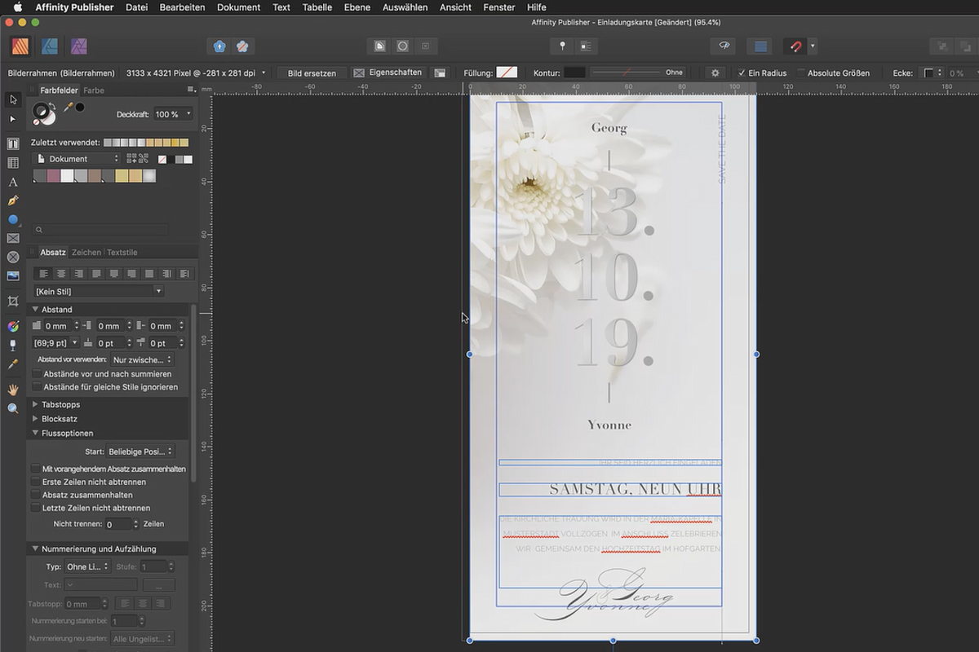
Task: Switch to the Affinity Photo persona
Action: click(78, 46)
